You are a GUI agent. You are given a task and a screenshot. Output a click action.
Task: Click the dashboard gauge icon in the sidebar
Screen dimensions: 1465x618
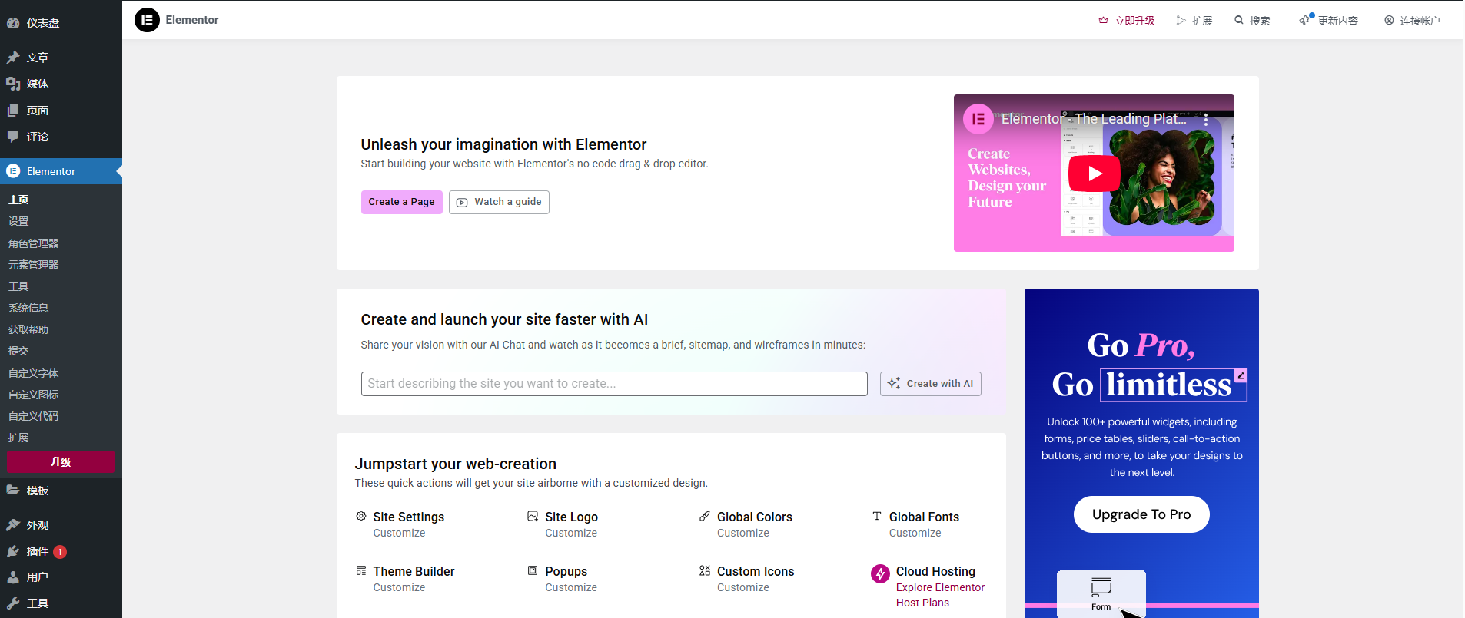click(x=13, y=23)
